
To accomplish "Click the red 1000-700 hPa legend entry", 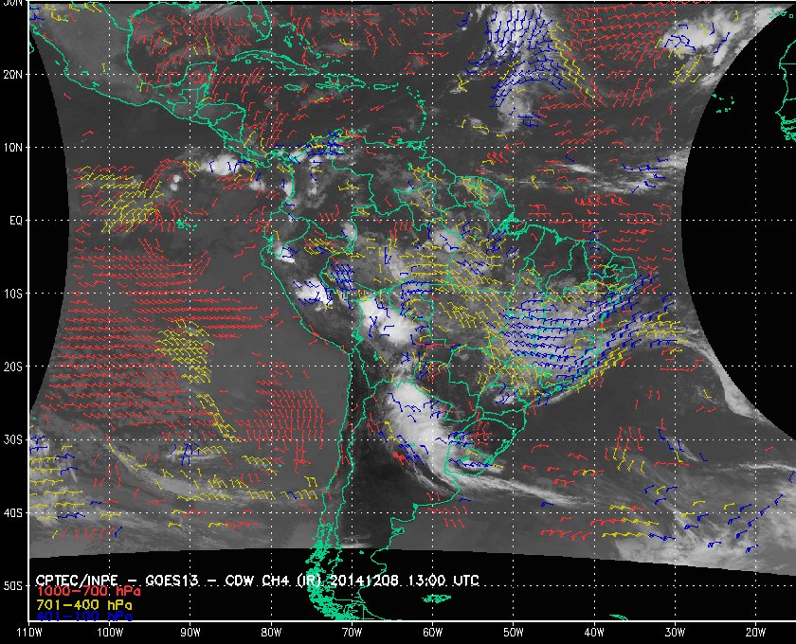I will [88, 591].
